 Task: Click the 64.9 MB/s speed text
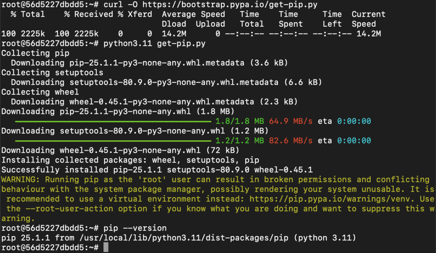[290, 121]
